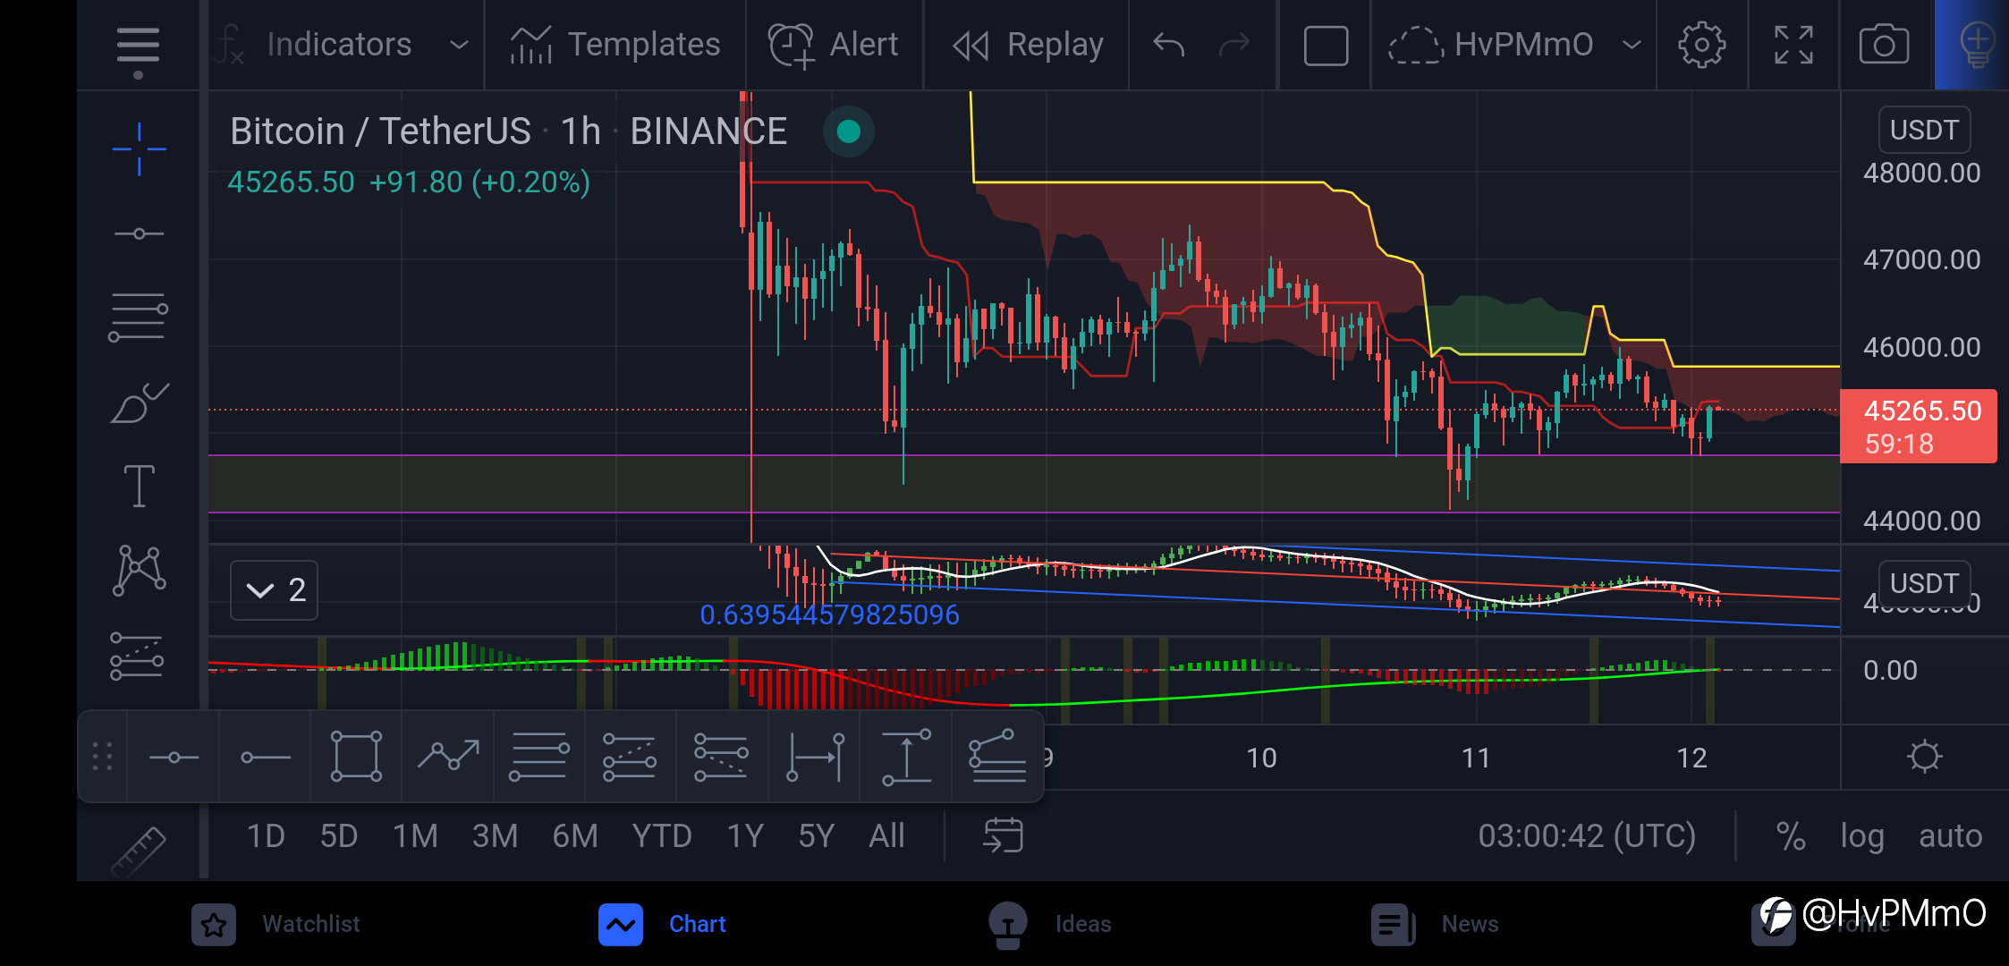Expand the collapsed indicators legend showing 2
The image size is (2009, 966).
[x=274, y=590]
